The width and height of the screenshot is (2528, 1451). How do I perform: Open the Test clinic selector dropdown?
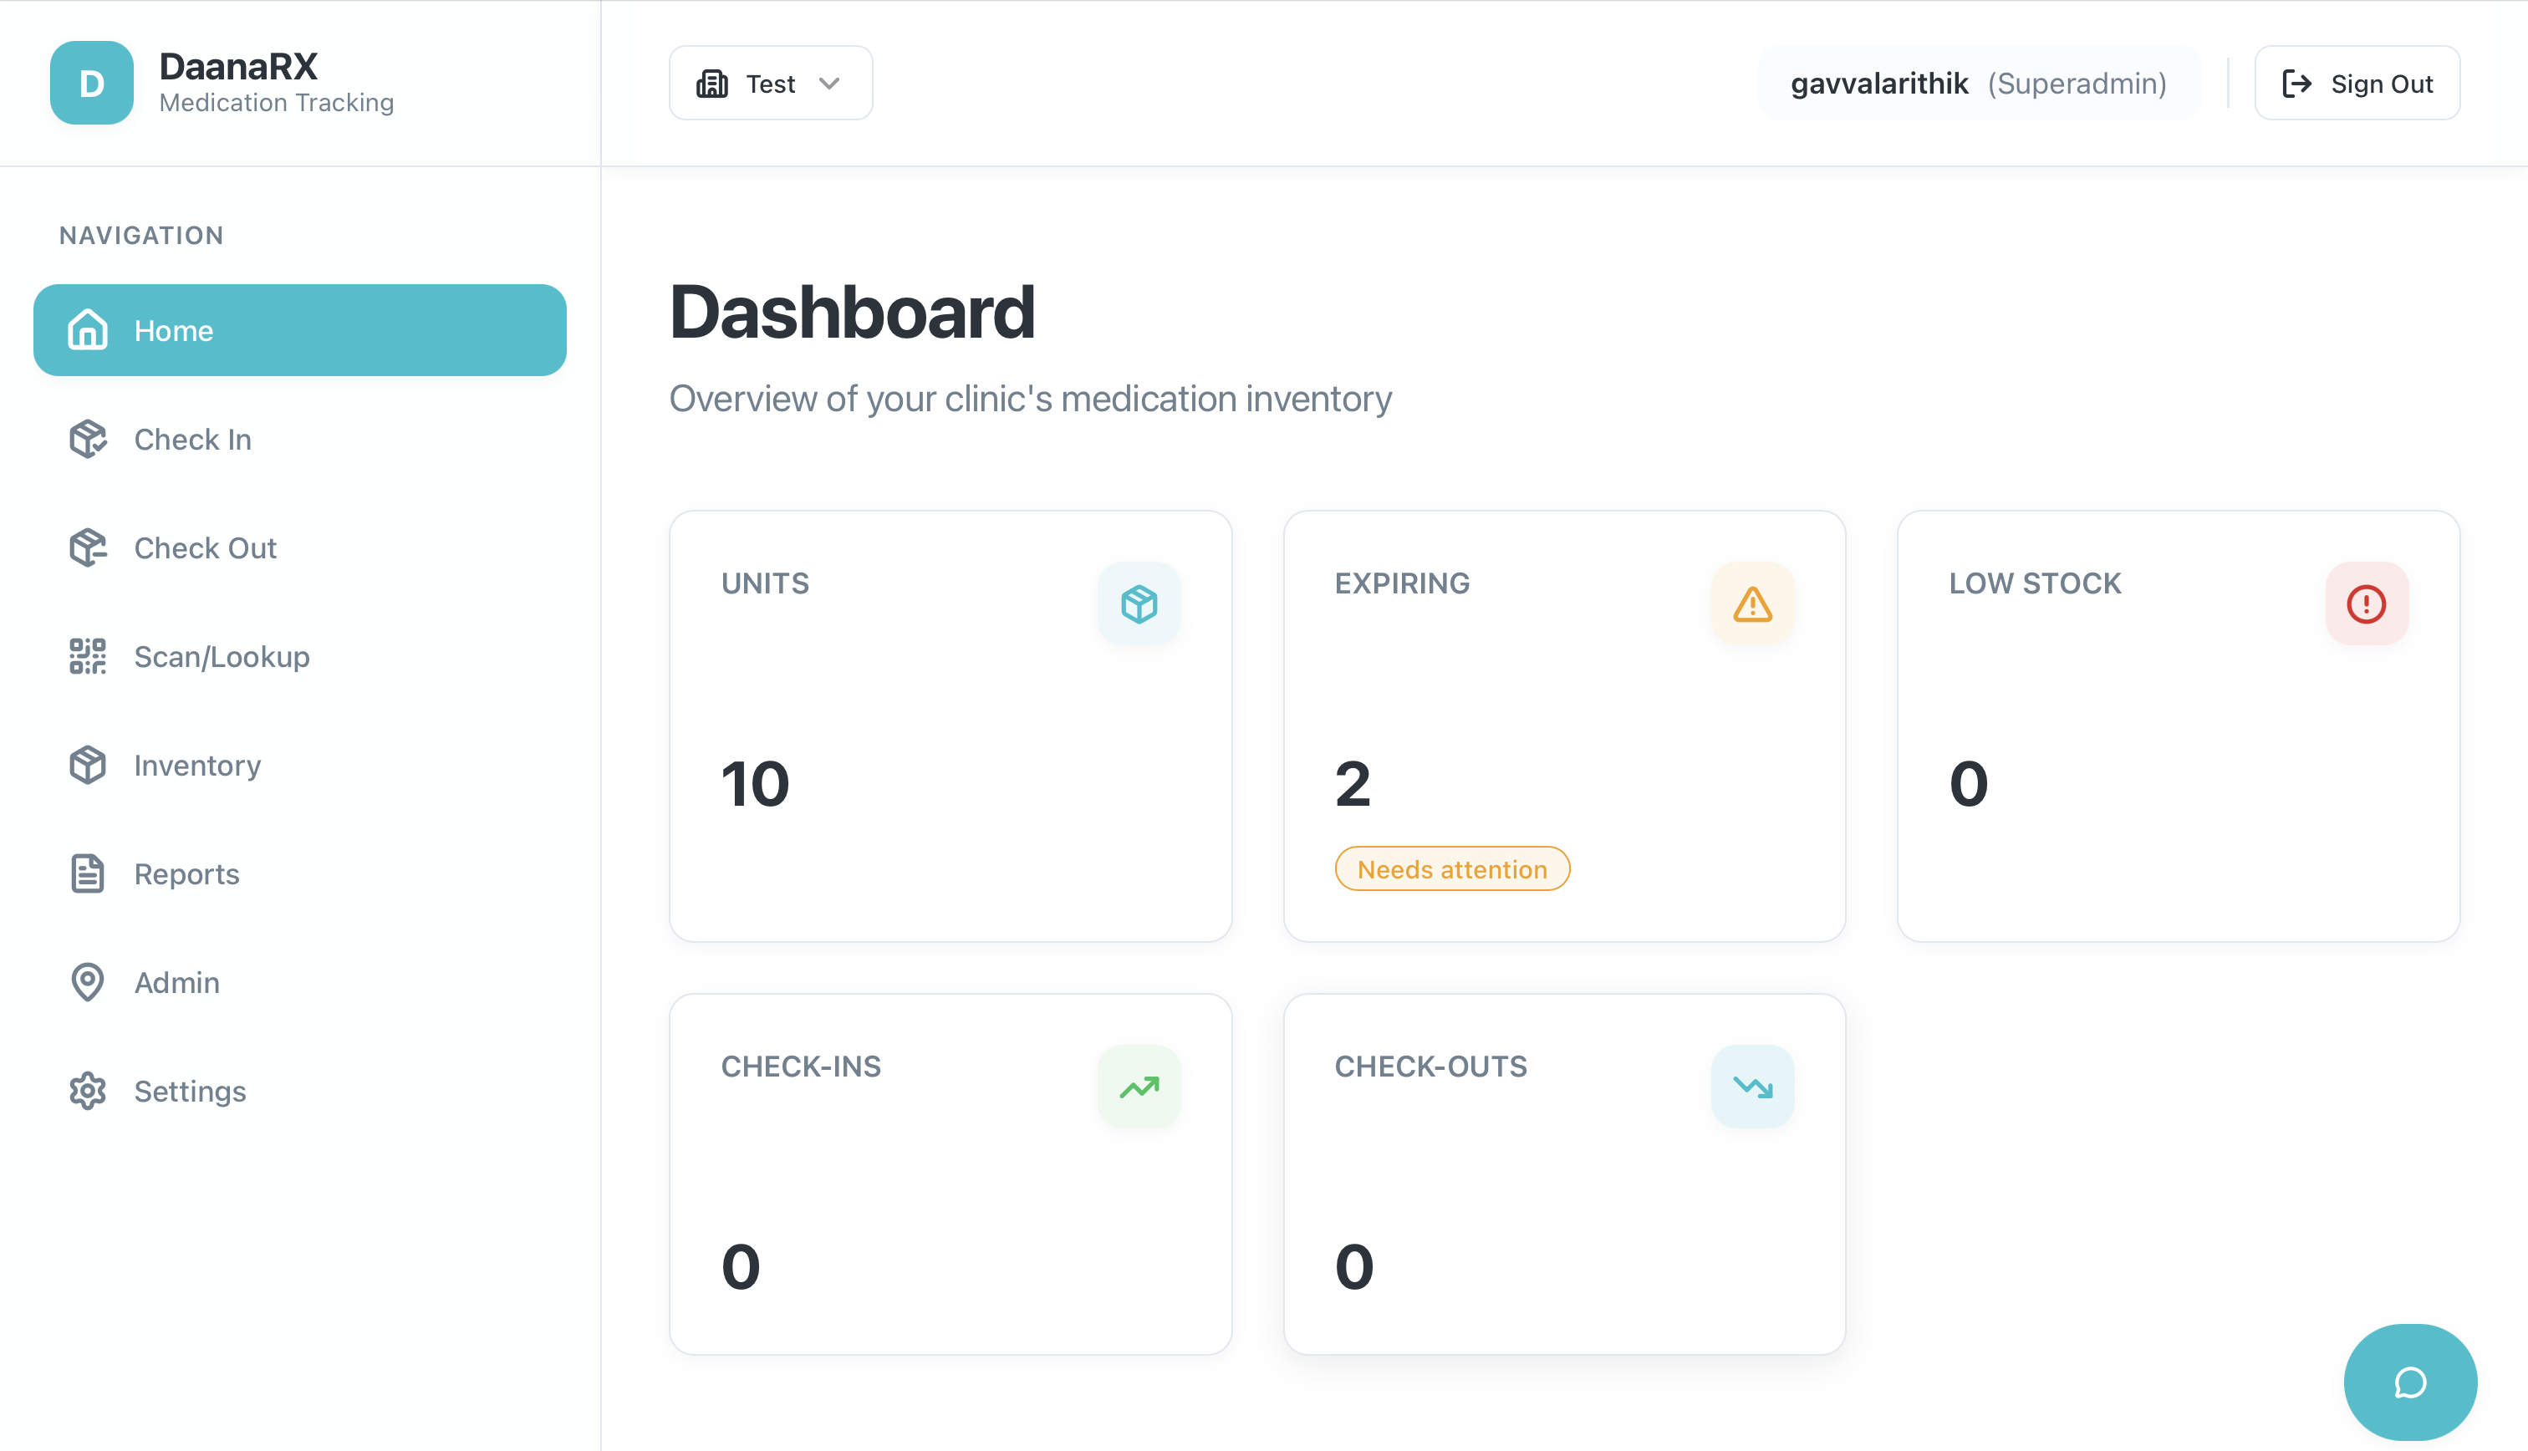coord(770,83)
